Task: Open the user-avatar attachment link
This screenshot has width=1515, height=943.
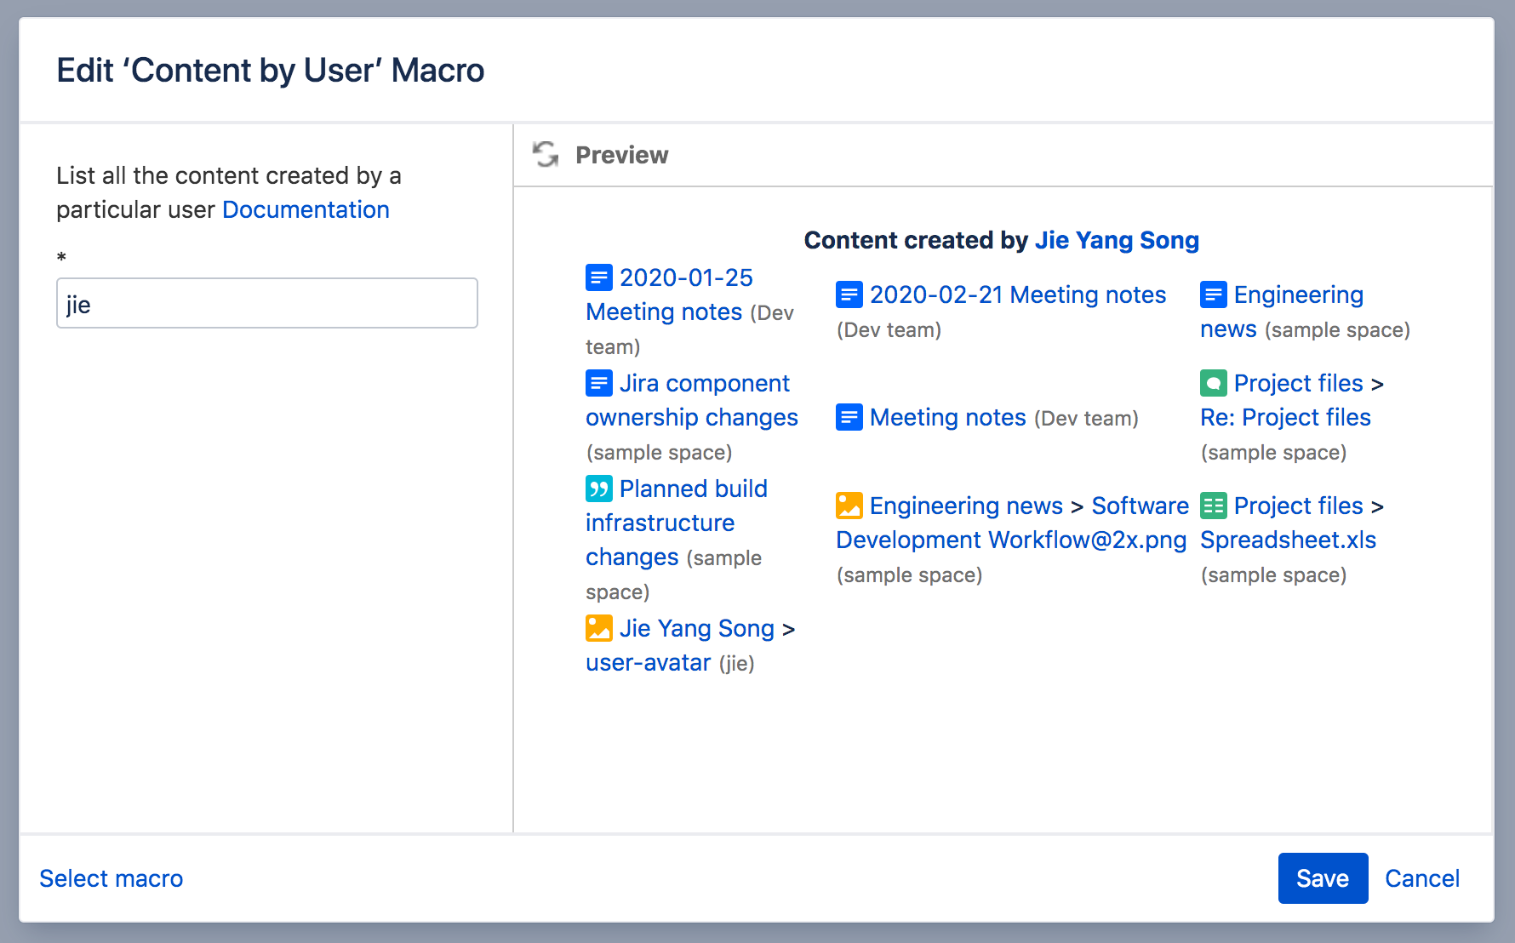Action: [648, 662]
